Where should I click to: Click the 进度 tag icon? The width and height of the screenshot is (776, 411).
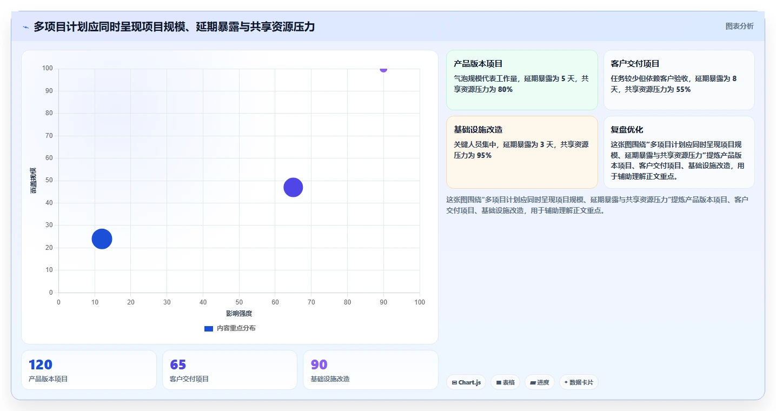[x=533, y=383]
